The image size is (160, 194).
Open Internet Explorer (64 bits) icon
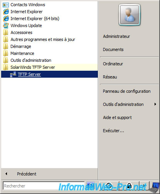(6, 19)
